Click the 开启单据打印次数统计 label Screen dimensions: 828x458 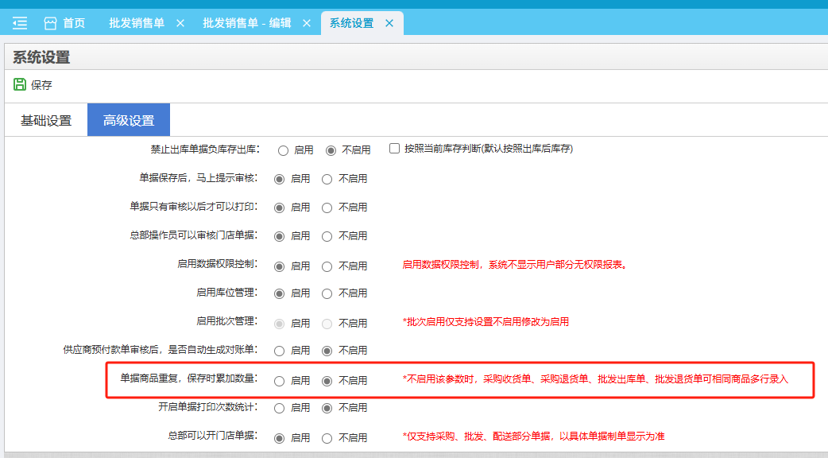(208, 407)
